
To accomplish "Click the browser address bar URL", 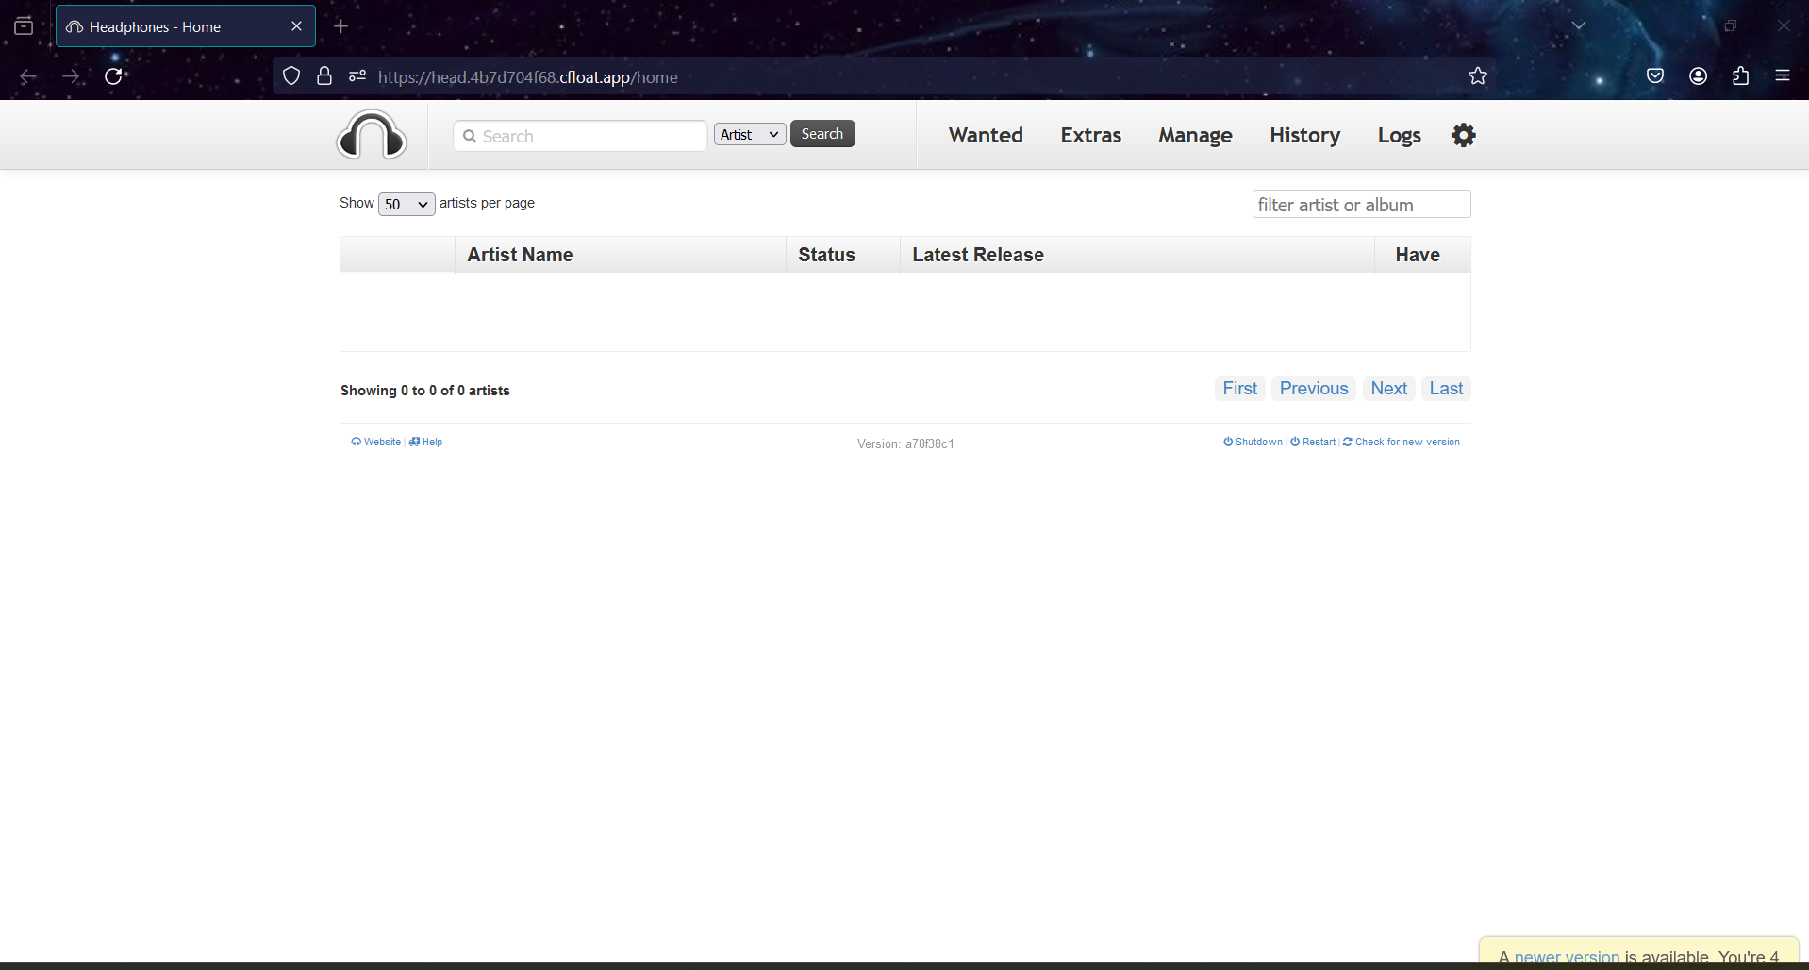I will 528,77.
